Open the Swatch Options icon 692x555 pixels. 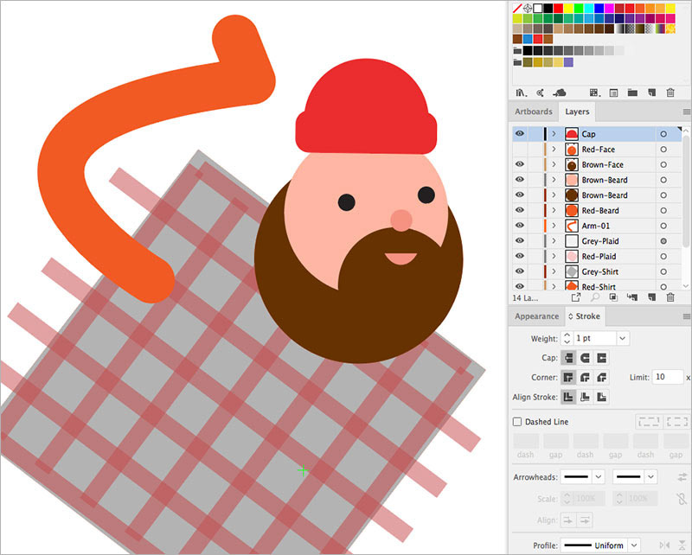coord(613,92)
